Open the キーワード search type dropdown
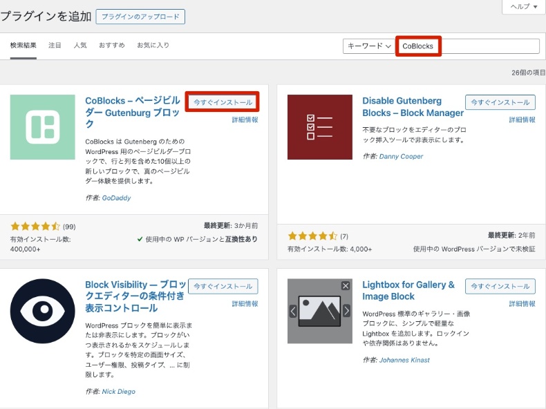This screenshot has width=546, height=409. 369,46
